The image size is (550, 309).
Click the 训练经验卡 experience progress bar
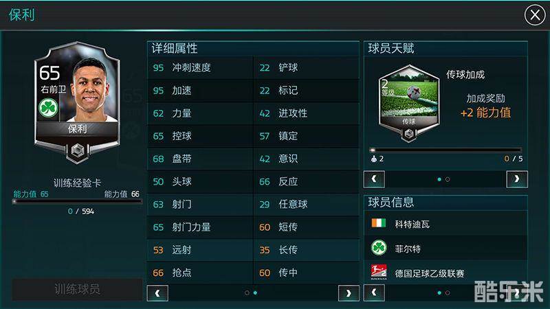pyautogui.click(x=77, y=201)
